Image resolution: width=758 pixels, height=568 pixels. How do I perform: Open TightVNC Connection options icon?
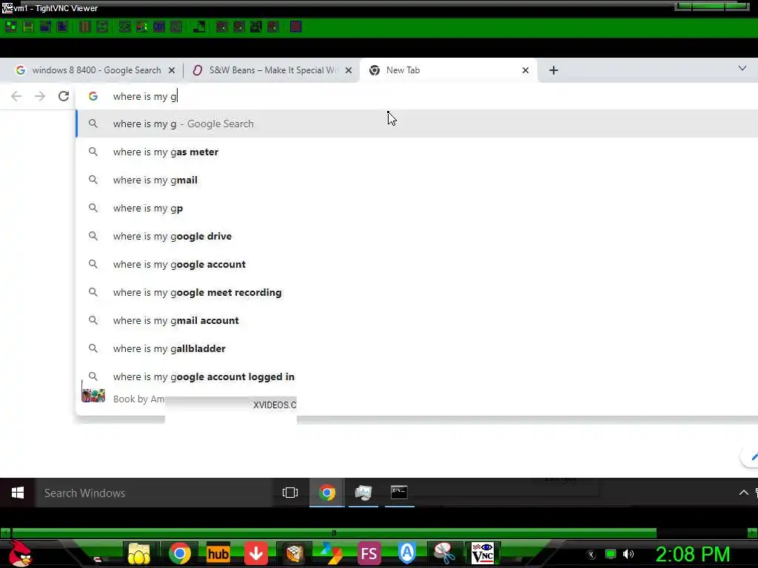point(45,27)
